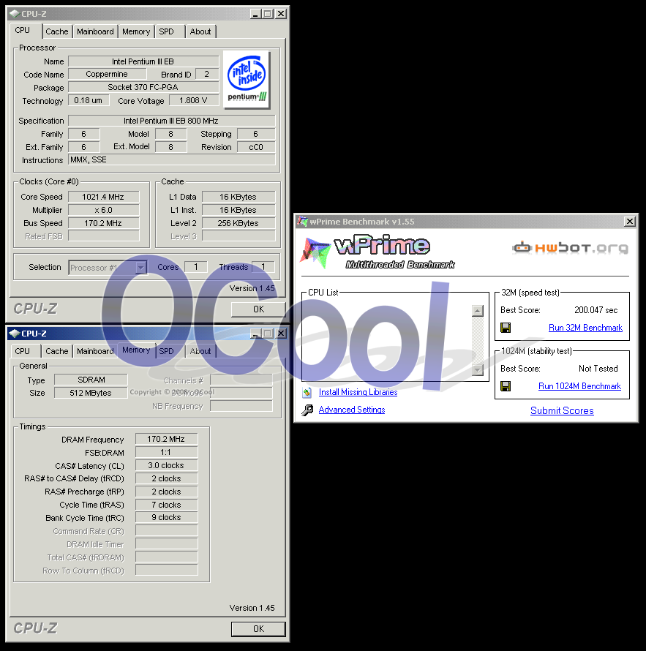Click the Bank Cycle Time value 9 clocks
Viewport: 646px width, 651px height.
(x=167, y=518)
